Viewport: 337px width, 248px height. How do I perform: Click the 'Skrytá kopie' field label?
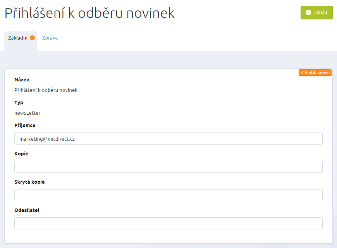(29, 182)
